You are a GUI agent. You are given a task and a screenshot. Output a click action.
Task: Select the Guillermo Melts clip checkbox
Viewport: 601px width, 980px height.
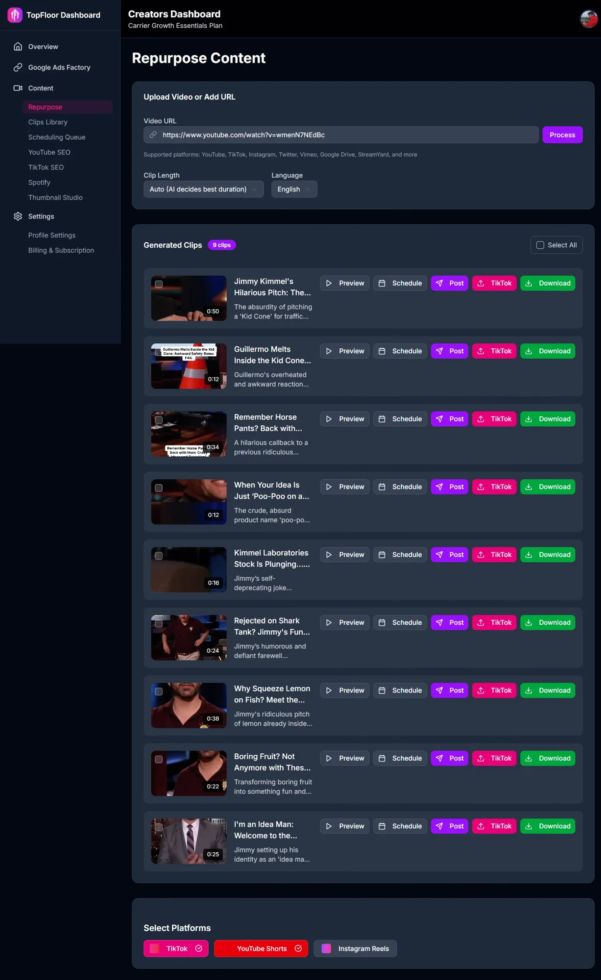(x=159, y=352)
